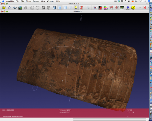Open the File menu
152x121 pixels.
17,1
